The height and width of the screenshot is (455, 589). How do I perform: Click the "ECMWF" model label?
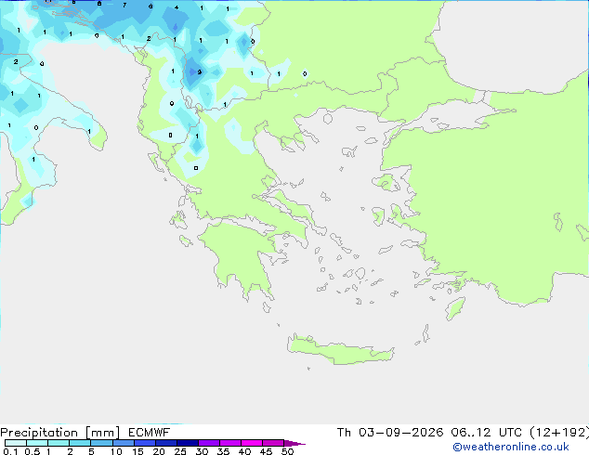(149, 433)
